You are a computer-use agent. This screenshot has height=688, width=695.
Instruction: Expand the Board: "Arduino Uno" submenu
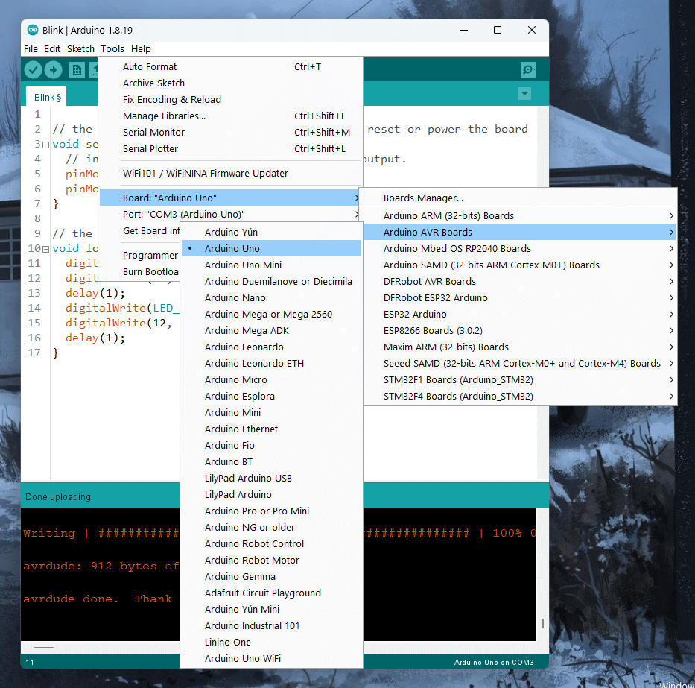click(x=230, y=198)
